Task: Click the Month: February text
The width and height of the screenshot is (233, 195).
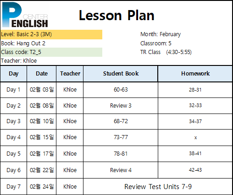Action: pyautogui.click(x=161, y=34)
